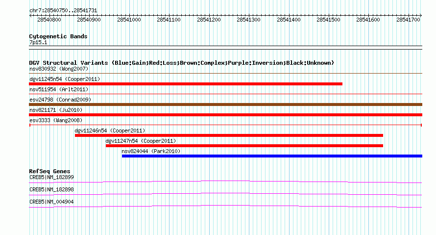Select the RefSeq Genes track heading
The width and height of the screenshot is (436, 235).
pyautogui.click(x=49, y=171)
